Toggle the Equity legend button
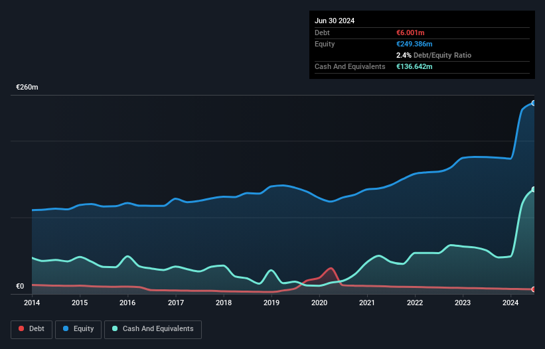Screen dimensions: 545x349 click(x=78, y=329)
